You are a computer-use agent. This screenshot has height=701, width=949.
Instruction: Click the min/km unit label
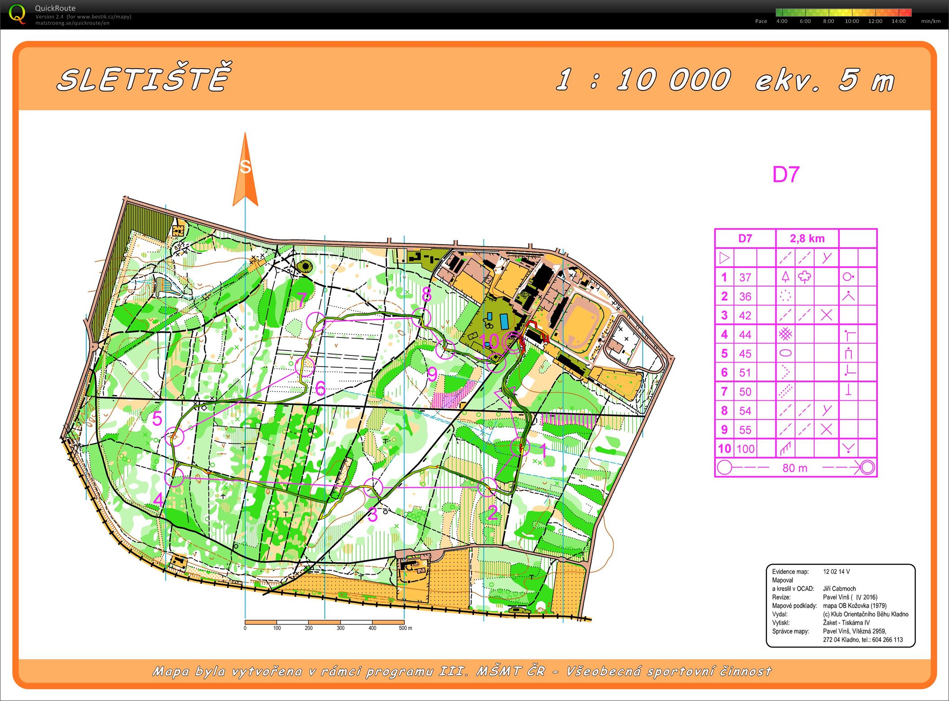point(931,21)
